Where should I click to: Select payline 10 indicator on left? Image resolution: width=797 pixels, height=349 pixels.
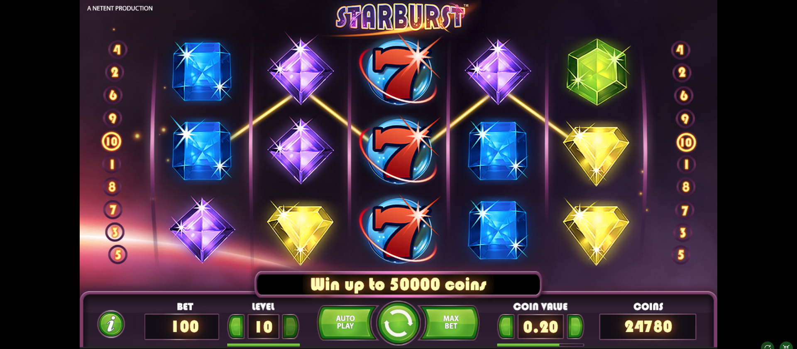pyautogui.click(x=112, y=142)
